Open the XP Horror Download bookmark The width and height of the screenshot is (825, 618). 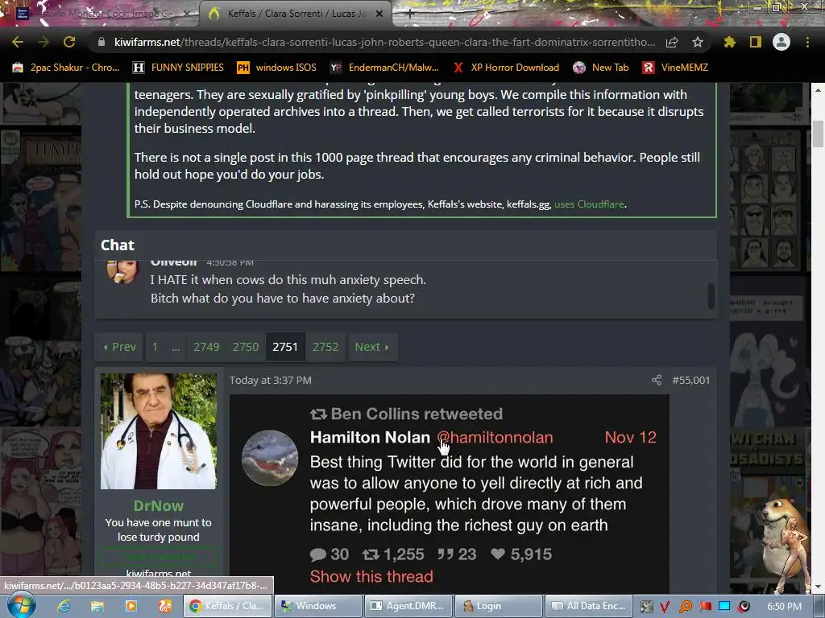click(506, 68)
